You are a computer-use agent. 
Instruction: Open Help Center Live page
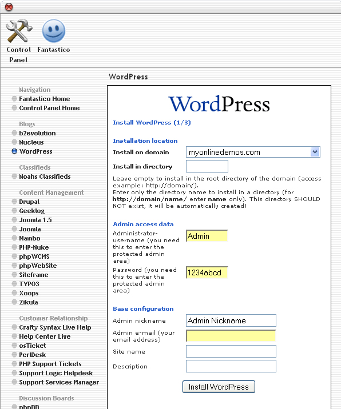pyautogui.click(x=45, y=336)
